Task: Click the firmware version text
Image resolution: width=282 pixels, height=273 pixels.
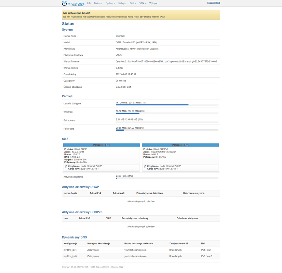Action: (x=166, y=61)
